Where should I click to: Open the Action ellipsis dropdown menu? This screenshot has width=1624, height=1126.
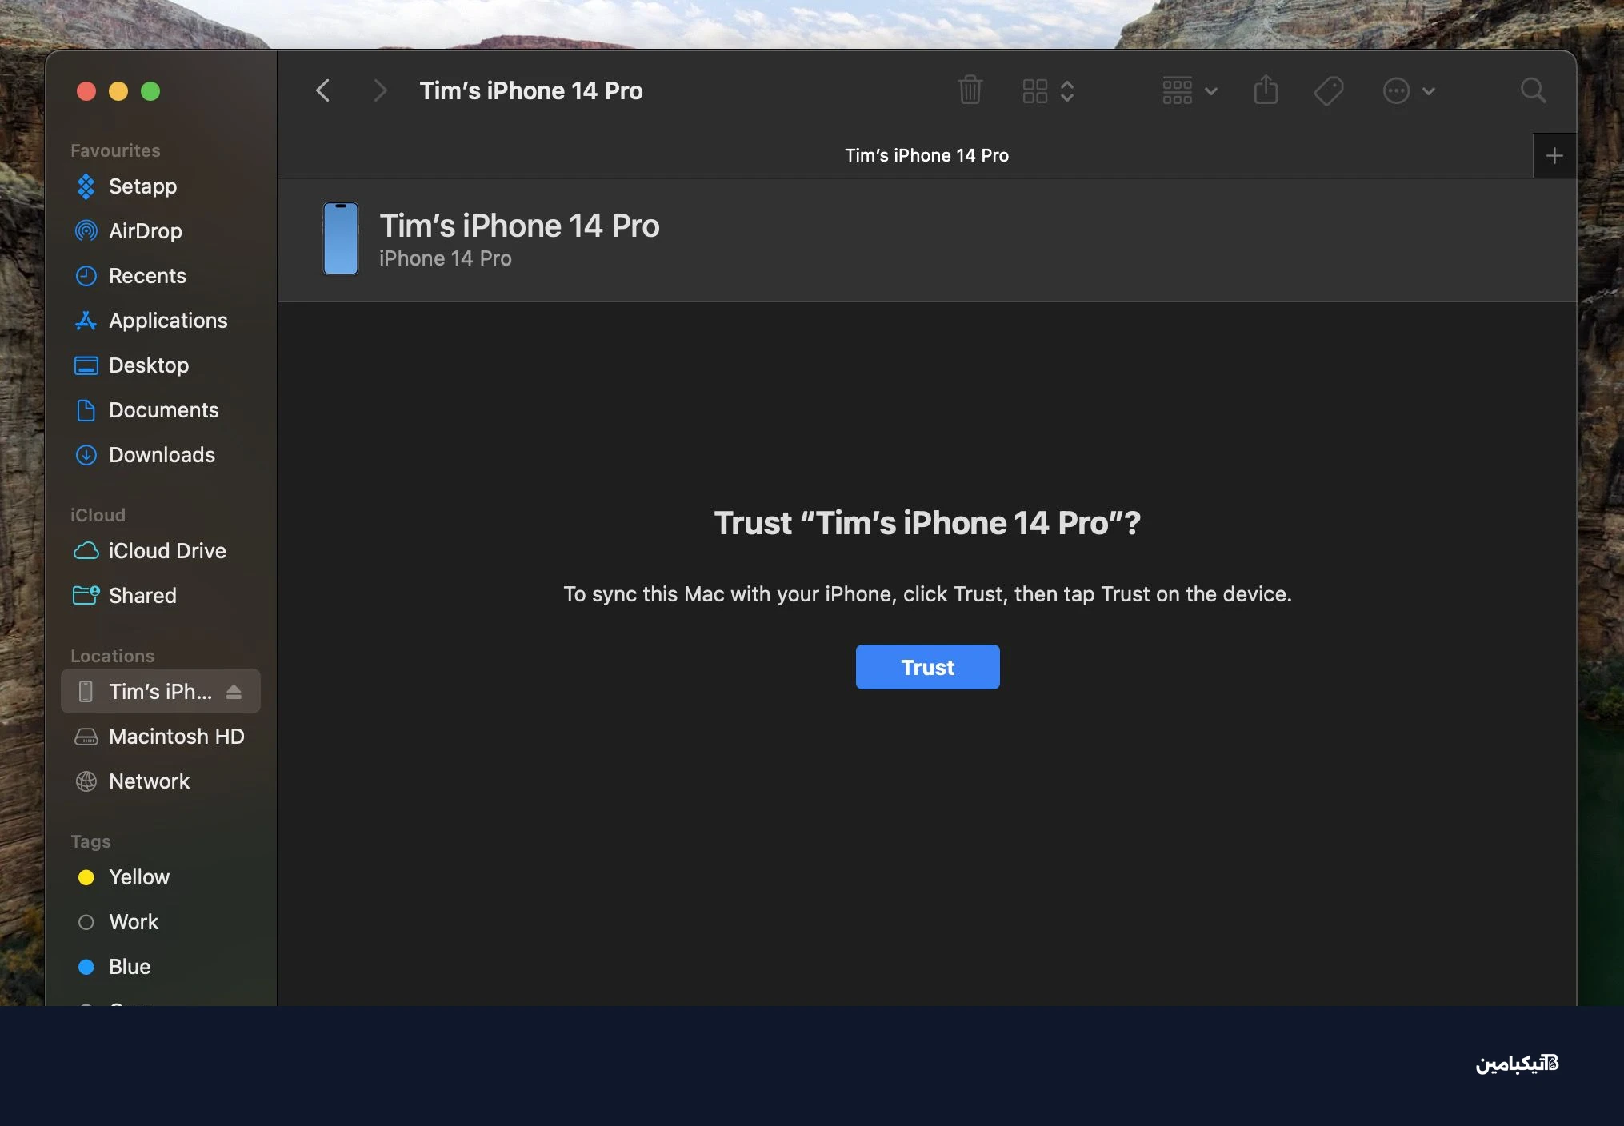[1409, 90]
